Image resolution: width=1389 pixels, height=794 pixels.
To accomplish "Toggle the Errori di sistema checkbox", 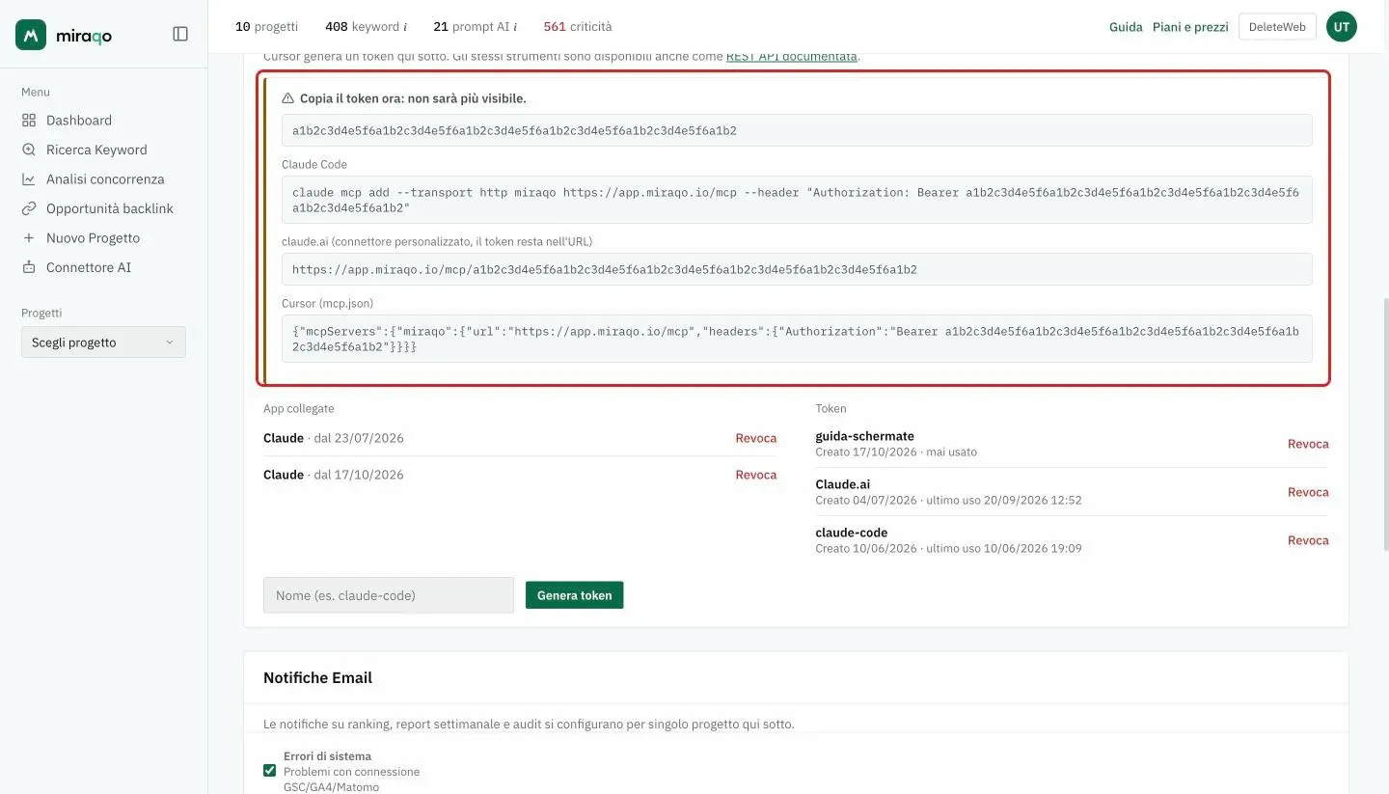I will pyautogui.click(x=270, y=770).
